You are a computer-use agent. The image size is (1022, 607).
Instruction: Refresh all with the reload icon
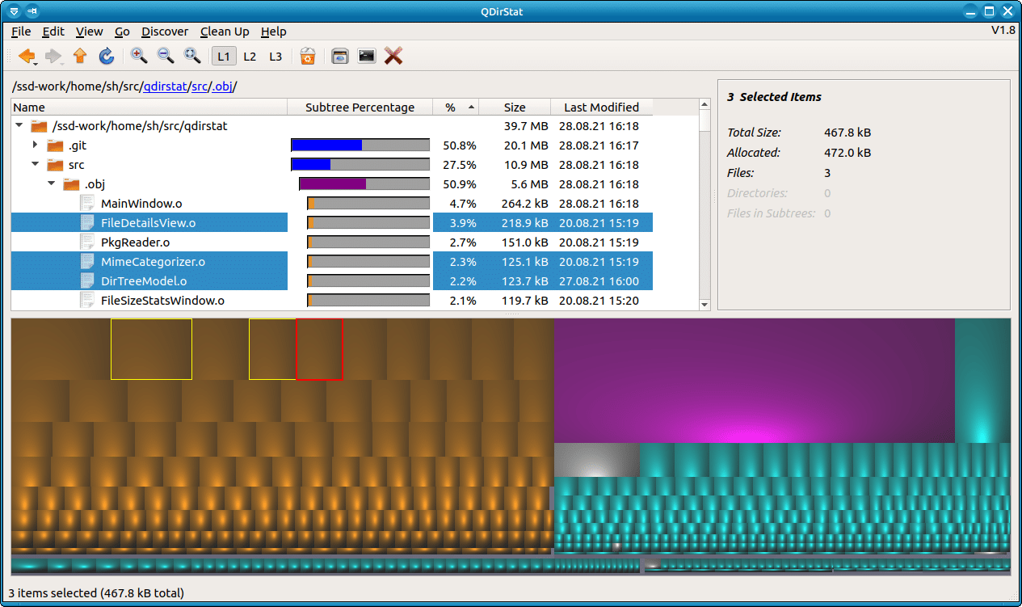[x=106, y=56]
